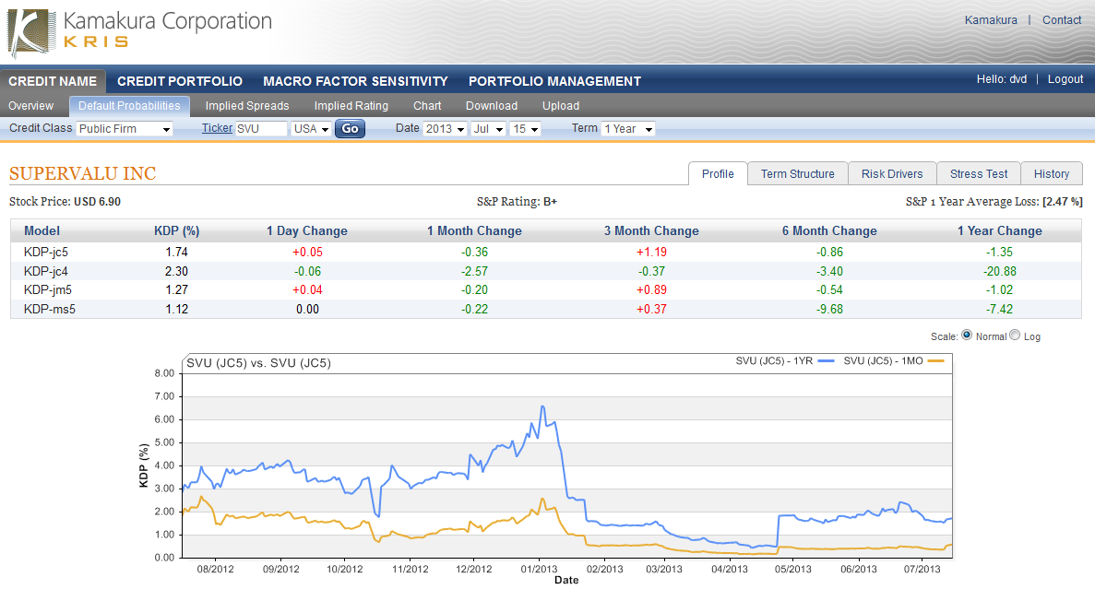The image size is (1095, 589).
Task: Click the Go button
Action: pyautogui.click(x=350, y=128)
